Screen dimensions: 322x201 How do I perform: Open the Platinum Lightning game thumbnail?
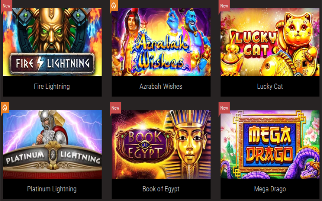pyautogui.click(x=52, y=144)
